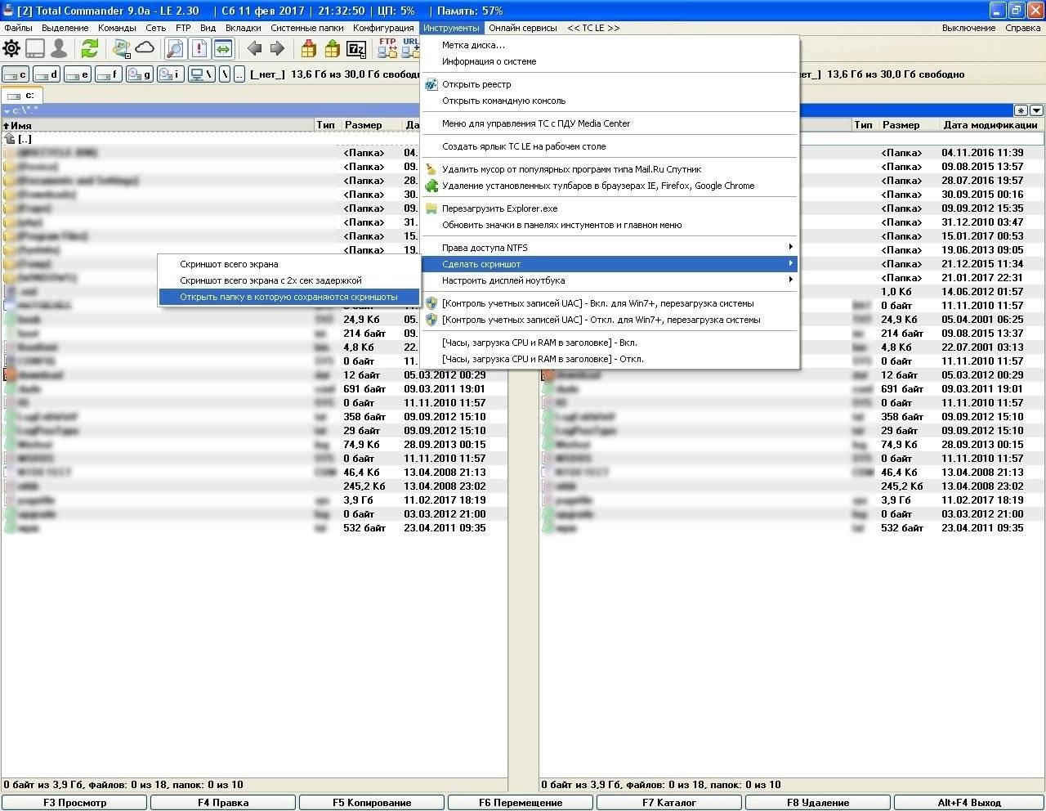Refresh panels with green arrows icon
This screenshot has height=811, width=1046.
[x=89, y=48]
